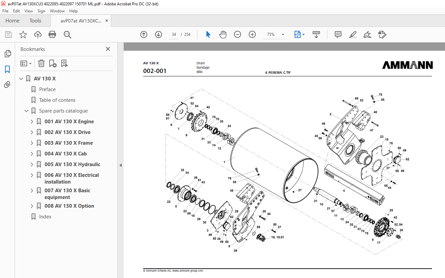Image resolution: width=445 pixels, height=278 pixels.
Task: Open the bookmarks options dropdown
Action: click(26, 63)
